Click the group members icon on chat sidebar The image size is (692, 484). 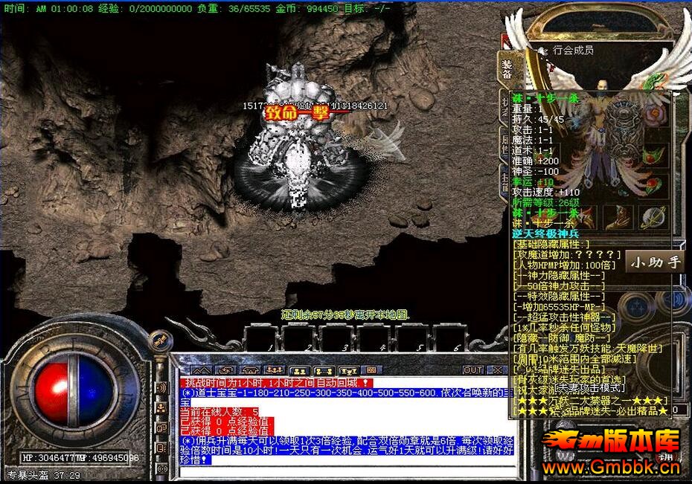point(161,408)
